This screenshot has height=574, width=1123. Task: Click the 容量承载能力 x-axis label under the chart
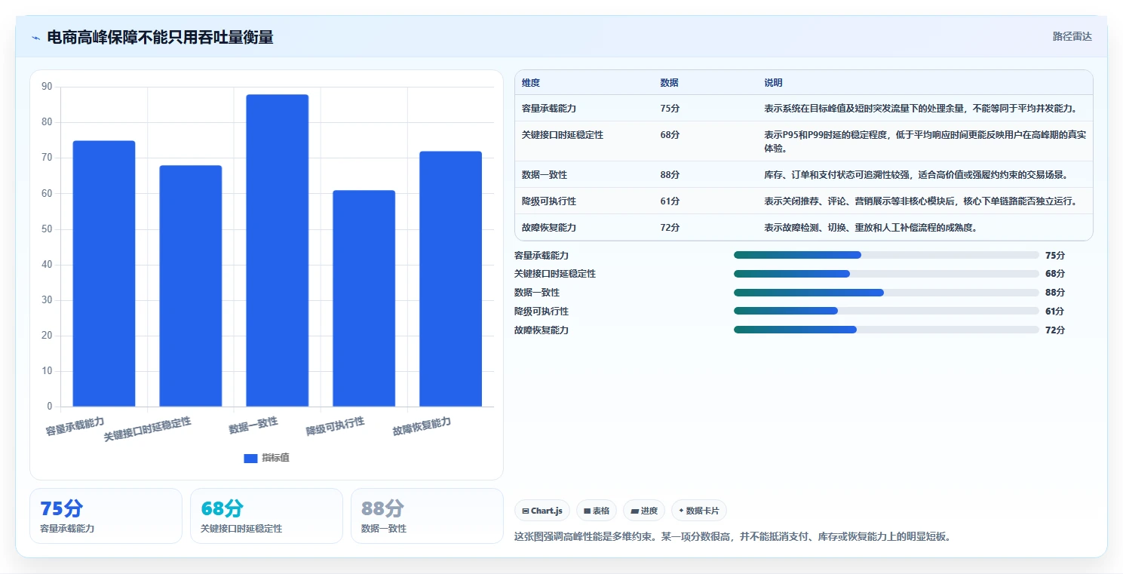[75, 426]
